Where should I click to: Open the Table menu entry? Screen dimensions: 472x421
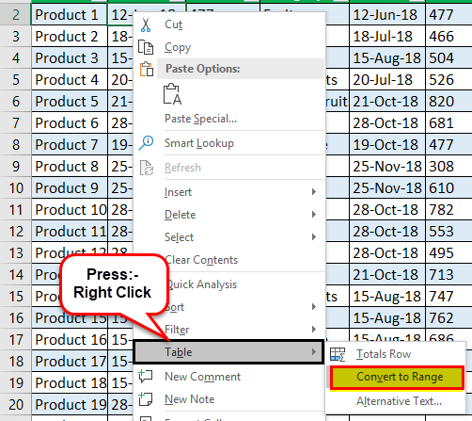coord(228,352)
